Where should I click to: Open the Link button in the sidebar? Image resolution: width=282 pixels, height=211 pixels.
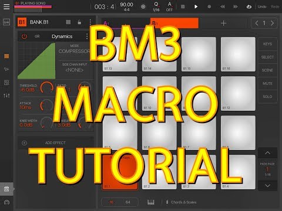click(6, 22)
